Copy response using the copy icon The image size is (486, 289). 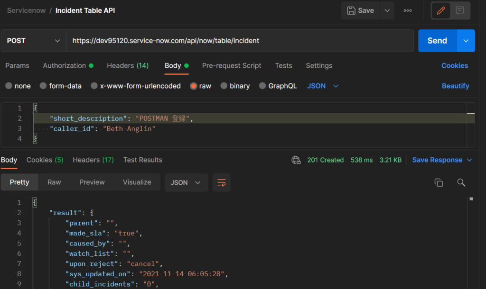click(439, 182)
